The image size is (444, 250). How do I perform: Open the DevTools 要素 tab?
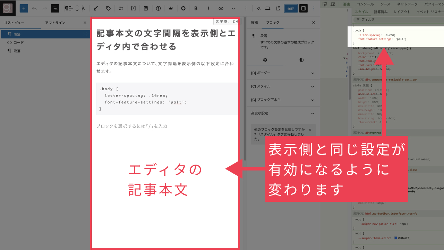pos(347,4)
